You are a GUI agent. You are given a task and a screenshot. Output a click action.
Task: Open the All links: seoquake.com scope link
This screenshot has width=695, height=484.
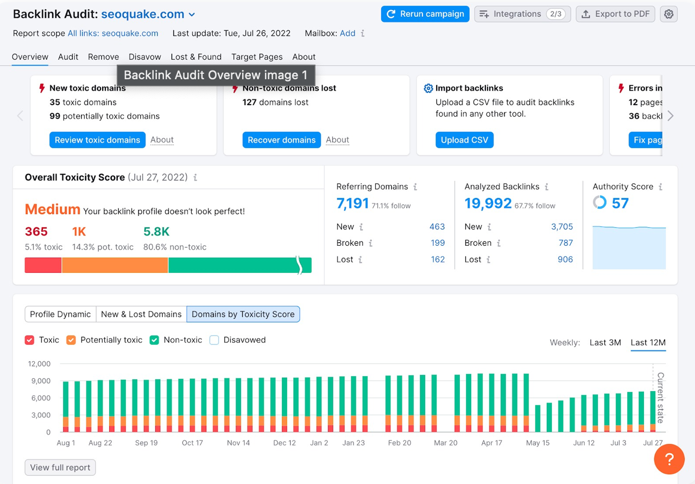[113, 33]
